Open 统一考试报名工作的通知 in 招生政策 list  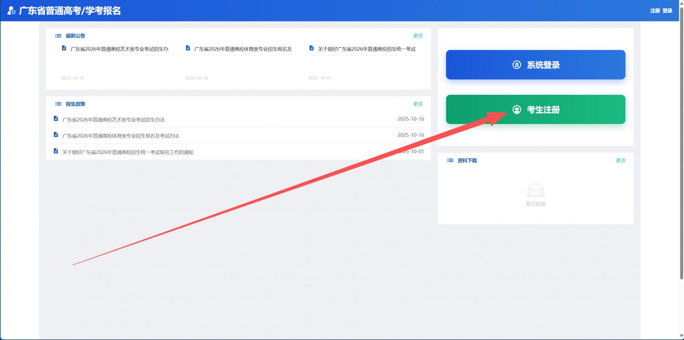pos(128,152)
